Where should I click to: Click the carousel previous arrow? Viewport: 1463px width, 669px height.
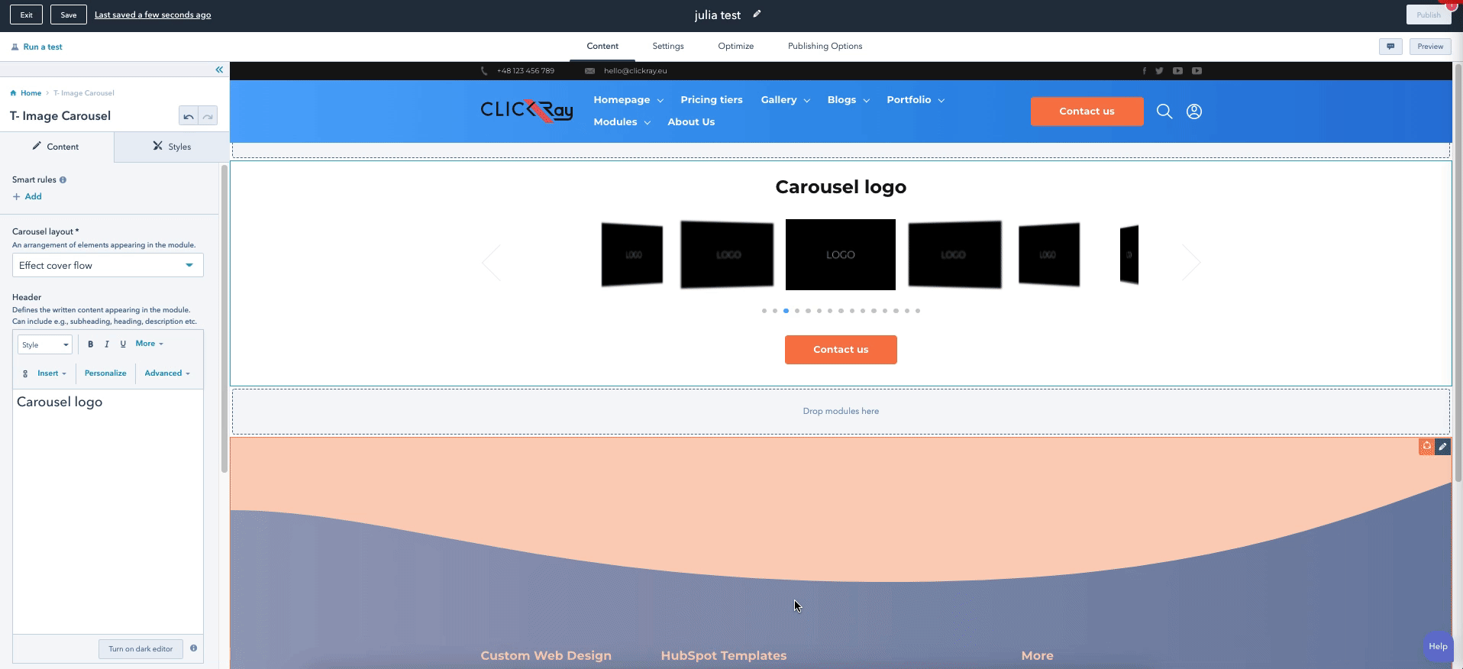pos(491,263)
